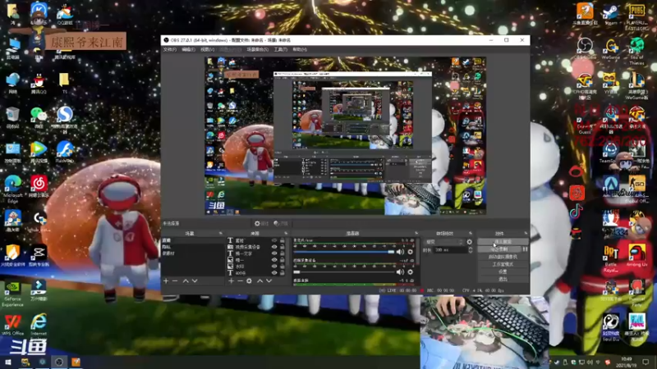Adjust the first channel blue volume slider
Image resolution: width=657 pixels, height=369 pixels.
tap(343, 252)
